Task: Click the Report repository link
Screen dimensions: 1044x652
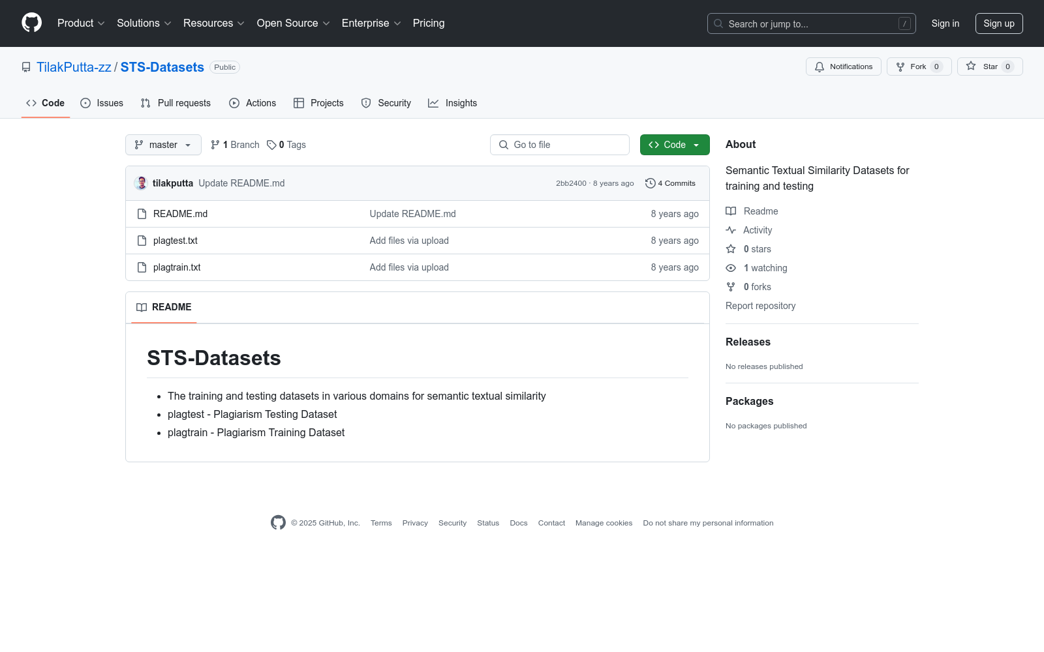Action: (760, 306)
